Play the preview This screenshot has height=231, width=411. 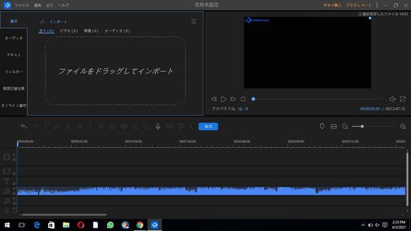point(223,99)
